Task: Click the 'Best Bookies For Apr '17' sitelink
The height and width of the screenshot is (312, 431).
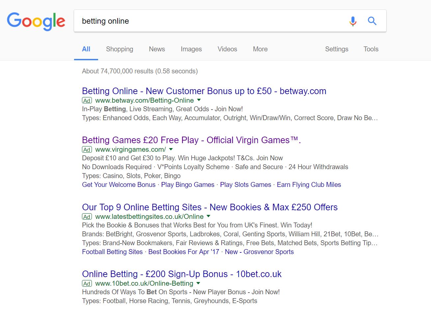Action: click(x=184, y=252)
